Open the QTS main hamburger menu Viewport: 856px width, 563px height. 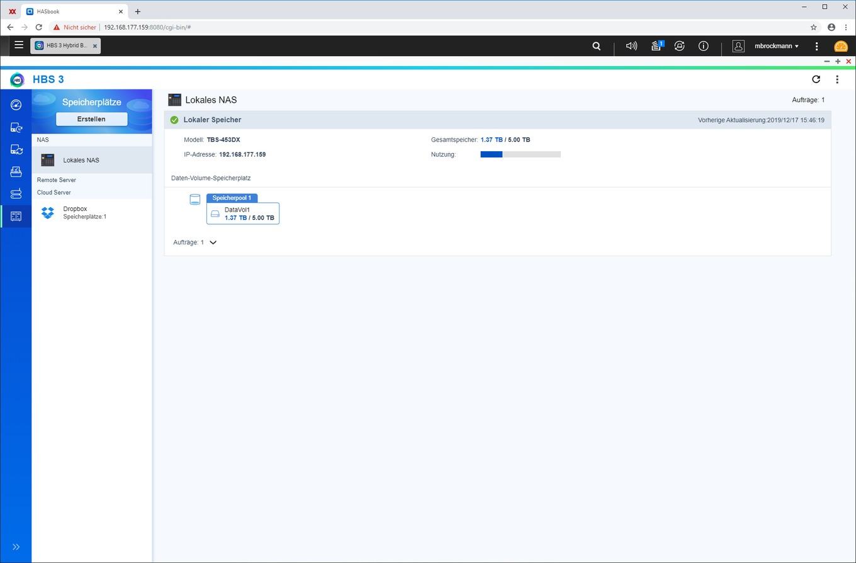19,45
